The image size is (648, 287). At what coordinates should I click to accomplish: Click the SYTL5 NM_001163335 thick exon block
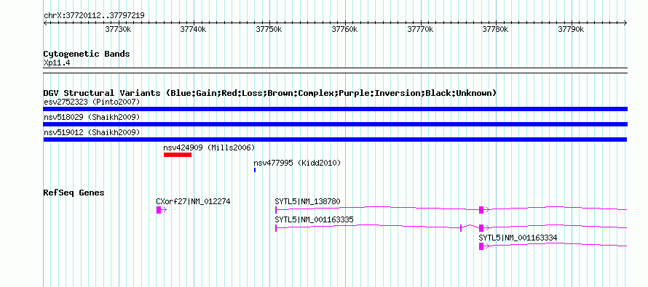click(x=481, y=228)
